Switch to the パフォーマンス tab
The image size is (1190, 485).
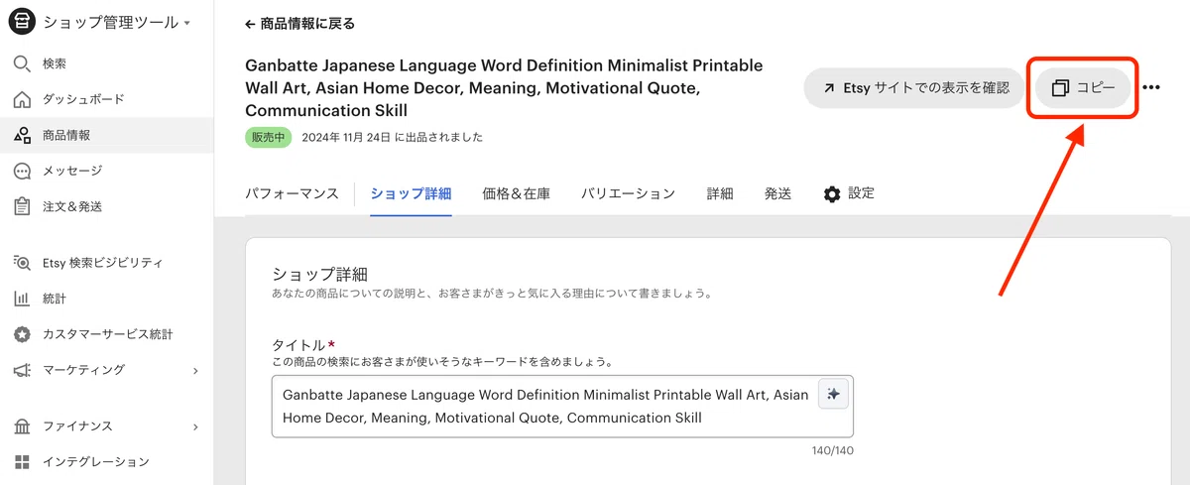292,193
